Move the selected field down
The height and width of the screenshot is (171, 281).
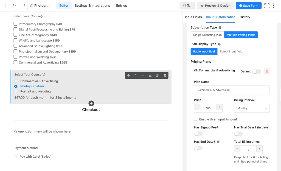tap(143, 75)
